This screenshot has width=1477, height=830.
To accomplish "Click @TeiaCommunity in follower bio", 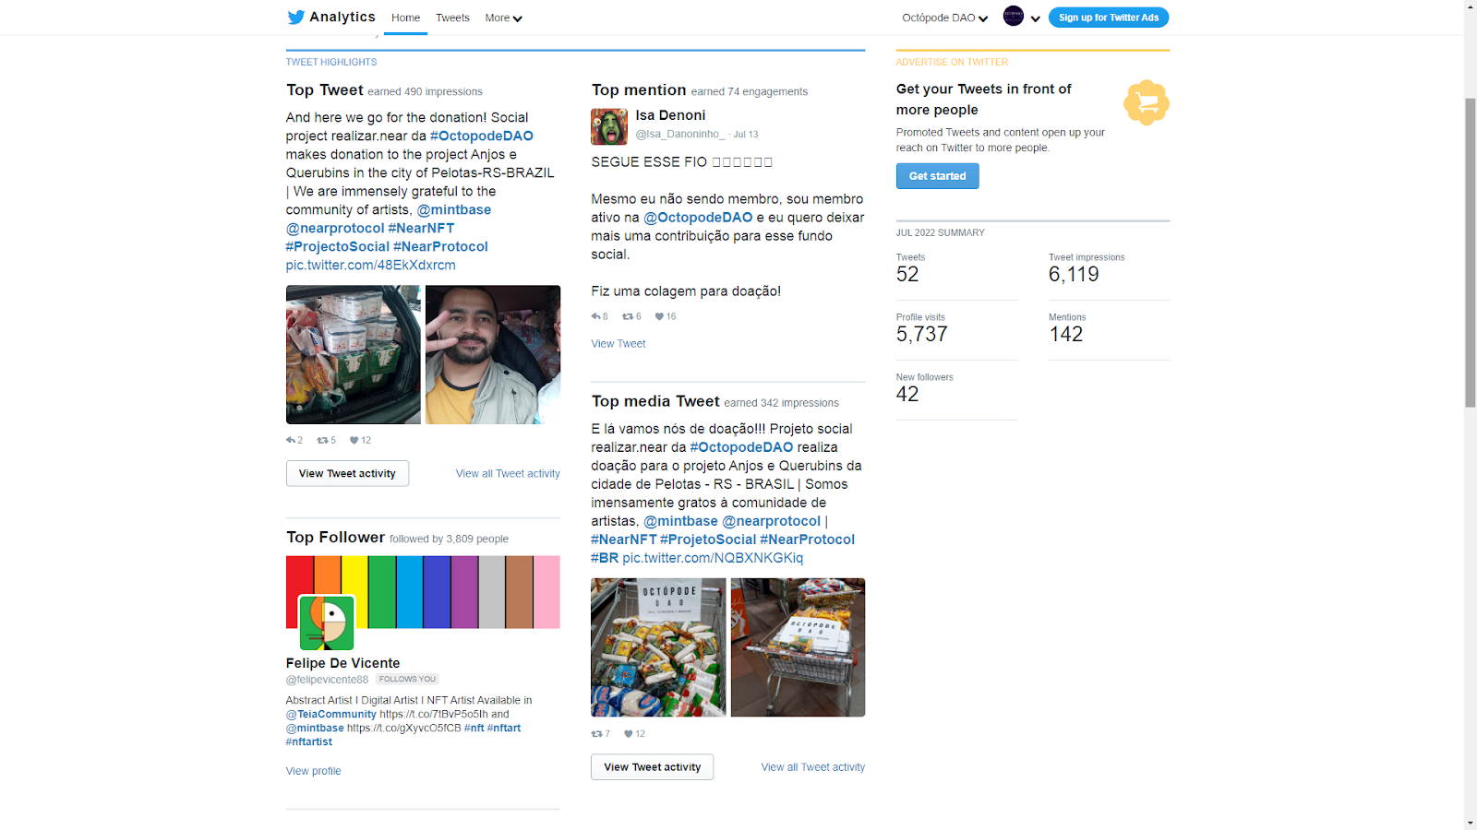I will tap(331, 715).
